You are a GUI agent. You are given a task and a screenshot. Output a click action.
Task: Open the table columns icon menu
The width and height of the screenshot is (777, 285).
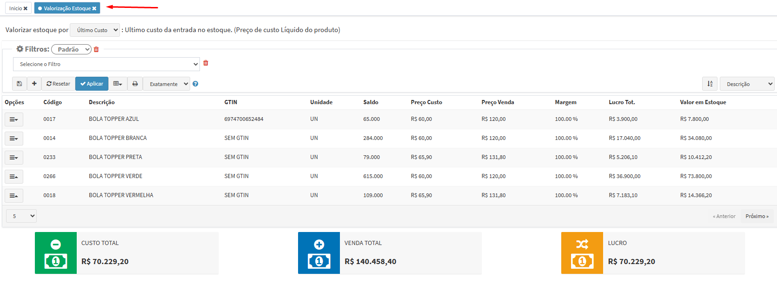pyautogui.click(x=118, y=84)
